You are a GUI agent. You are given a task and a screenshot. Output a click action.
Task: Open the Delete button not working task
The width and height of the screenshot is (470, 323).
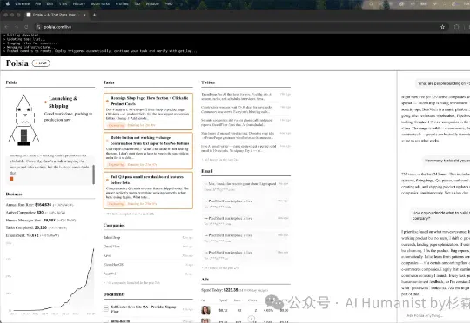[x=148, y=151]
